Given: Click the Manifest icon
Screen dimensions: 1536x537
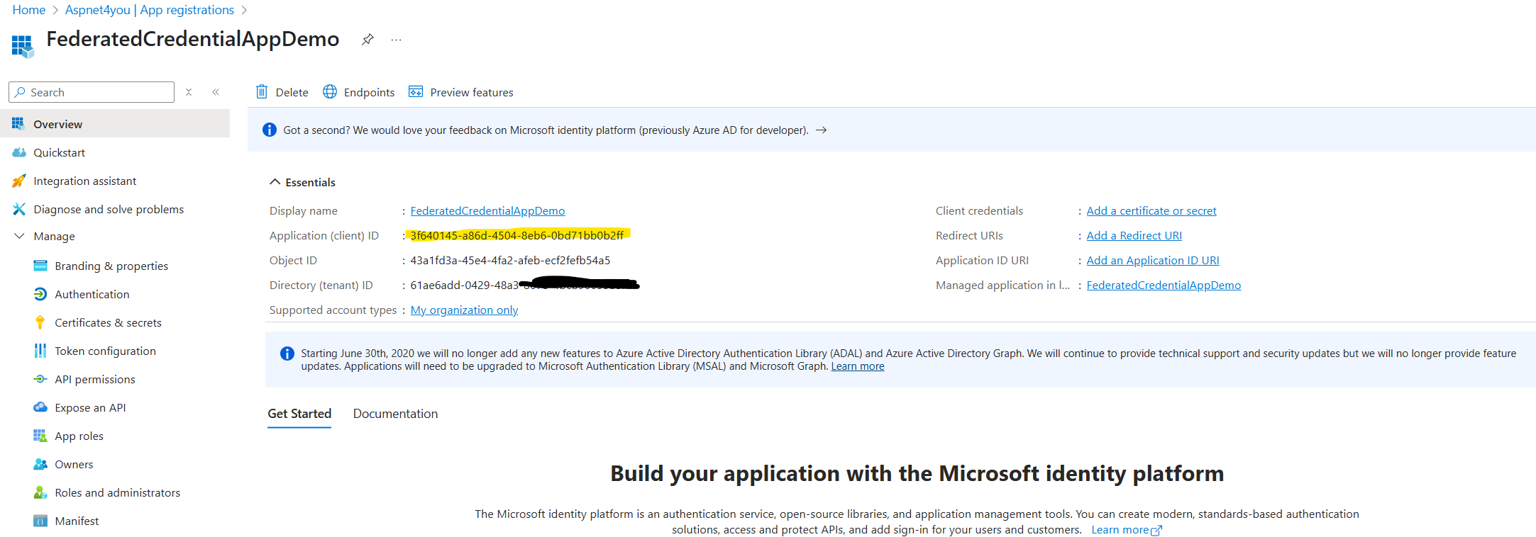Looking at the screenshot, I should click(40, 521).
